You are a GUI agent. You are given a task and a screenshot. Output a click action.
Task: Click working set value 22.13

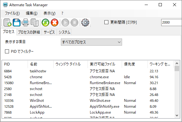coord(154,71)
